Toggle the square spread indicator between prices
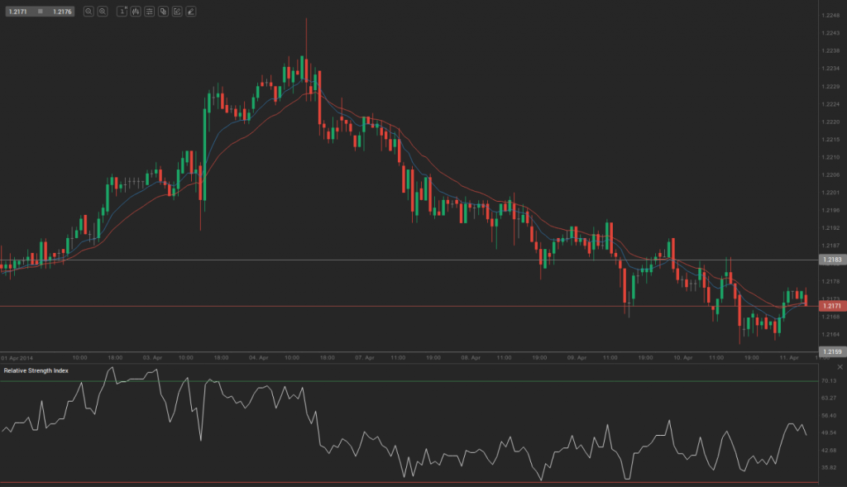 click(x=40, y=12)
